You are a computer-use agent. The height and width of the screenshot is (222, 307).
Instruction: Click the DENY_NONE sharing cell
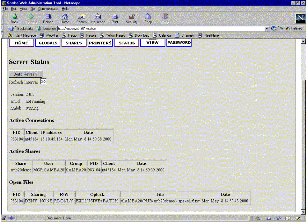pyautogui.click(x=39, y=201)
